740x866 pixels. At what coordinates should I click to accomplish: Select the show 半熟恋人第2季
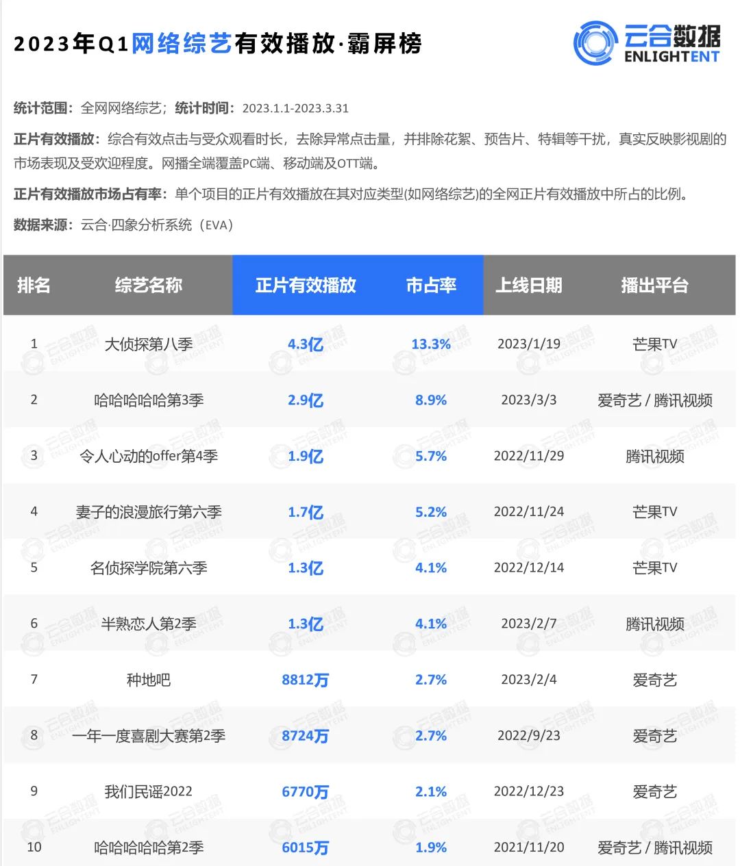point(149,624)
